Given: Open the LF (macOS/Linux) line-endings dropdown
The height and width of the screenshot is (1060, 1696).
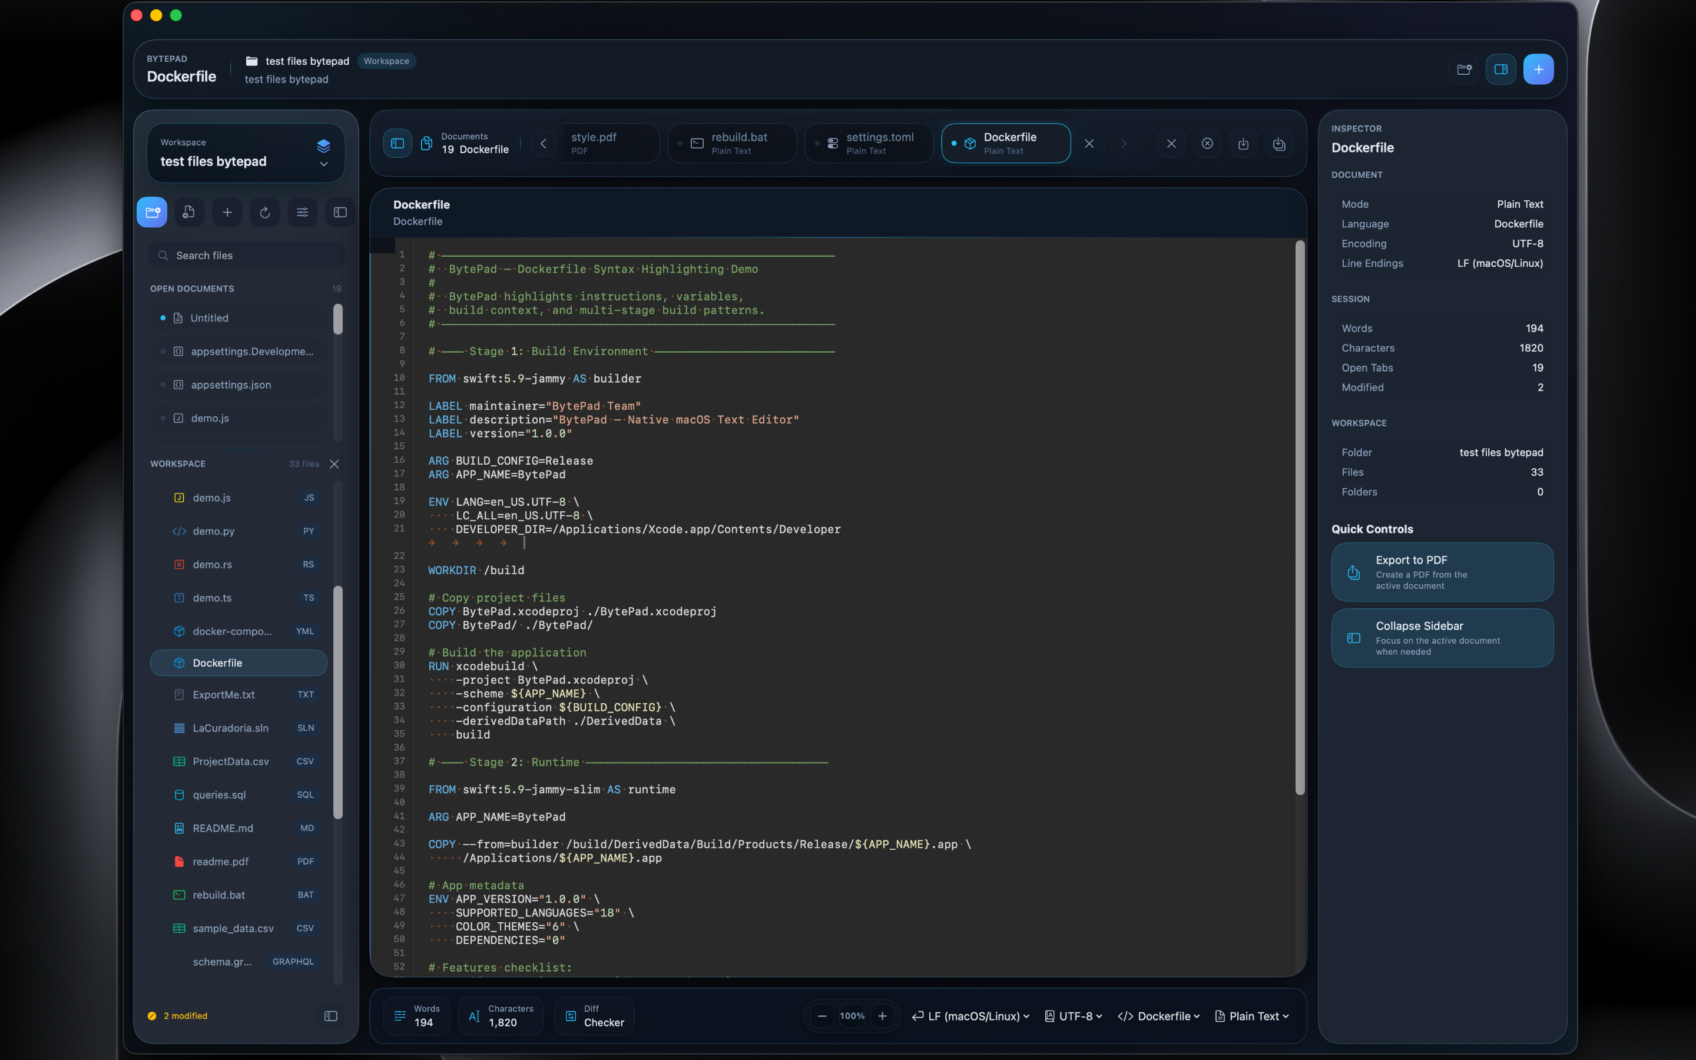Looking at the screenshot, I should pyautogui.click(x=970, y=1015).
